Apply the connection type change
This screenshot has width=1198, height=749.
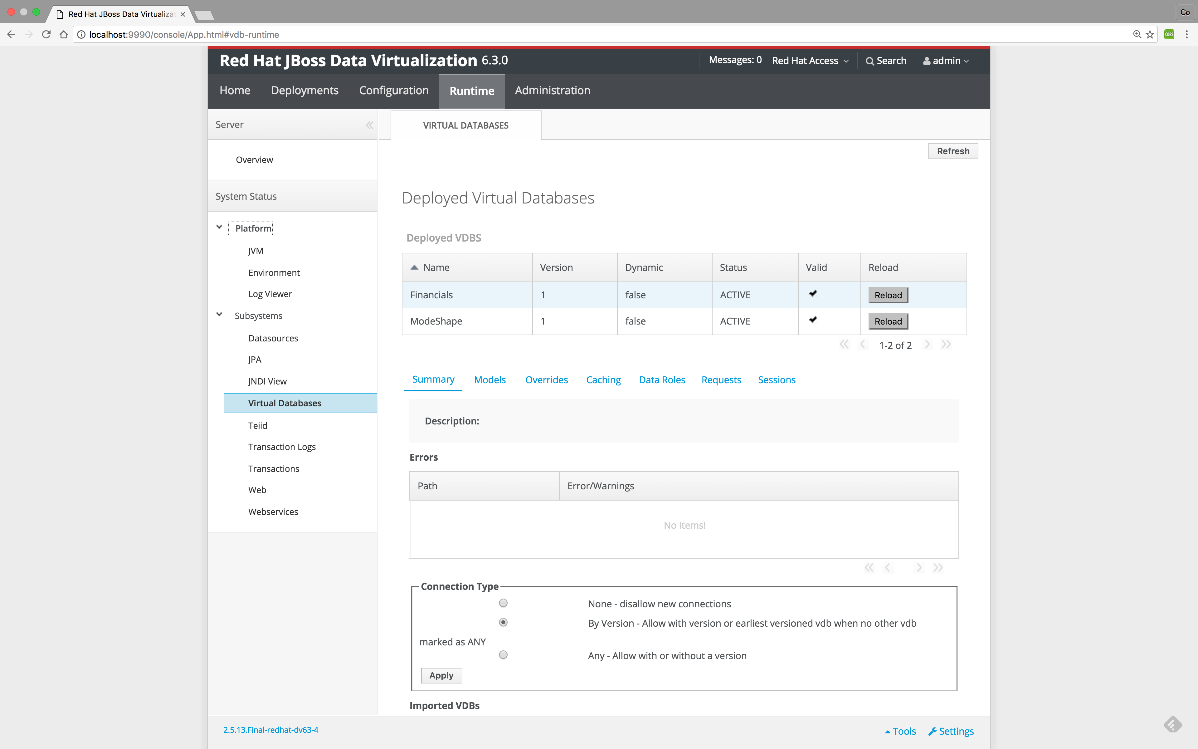441,675
